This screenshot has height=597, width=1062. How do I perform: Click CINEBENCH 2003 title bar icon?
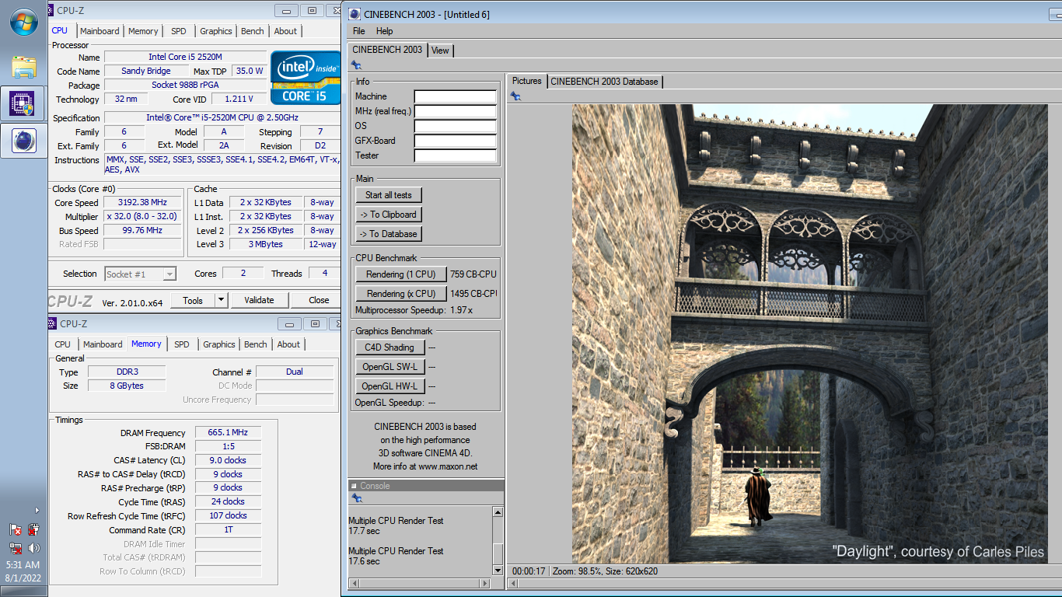coord(354,14)
